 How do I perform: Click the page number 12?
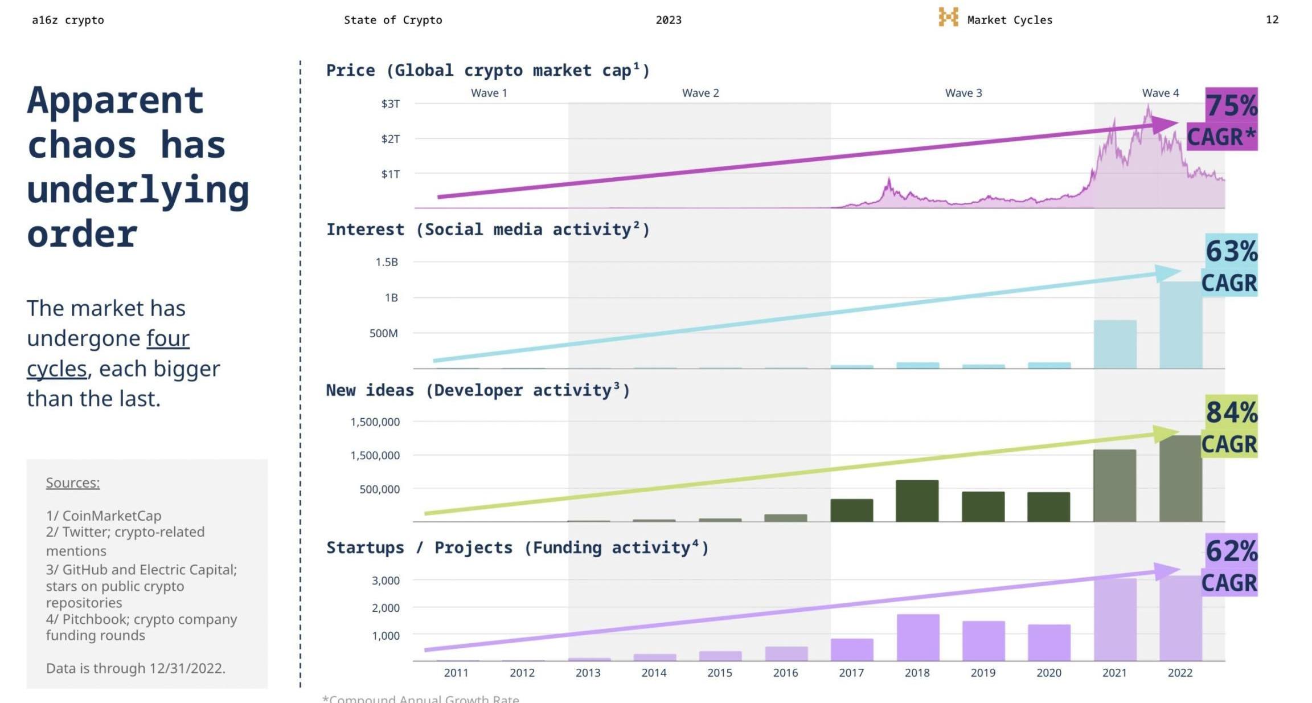tap(1272, 20)
